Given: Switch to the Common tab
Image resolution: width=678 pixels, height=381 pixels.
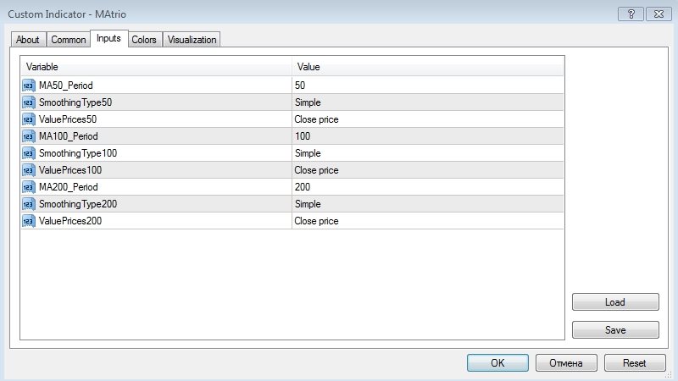Looking at the screenshot, I should 69,40.
